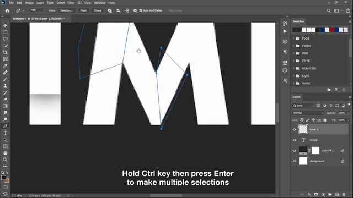Select the Move tool
353x198 pixels.
[x=5, y=26]
